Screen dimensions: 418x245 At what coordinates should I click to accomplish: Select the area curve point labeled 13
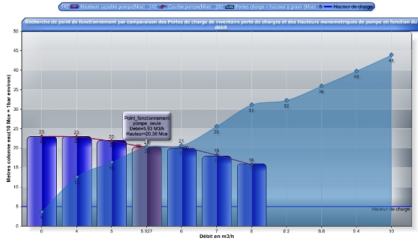[x=76, y=177]
